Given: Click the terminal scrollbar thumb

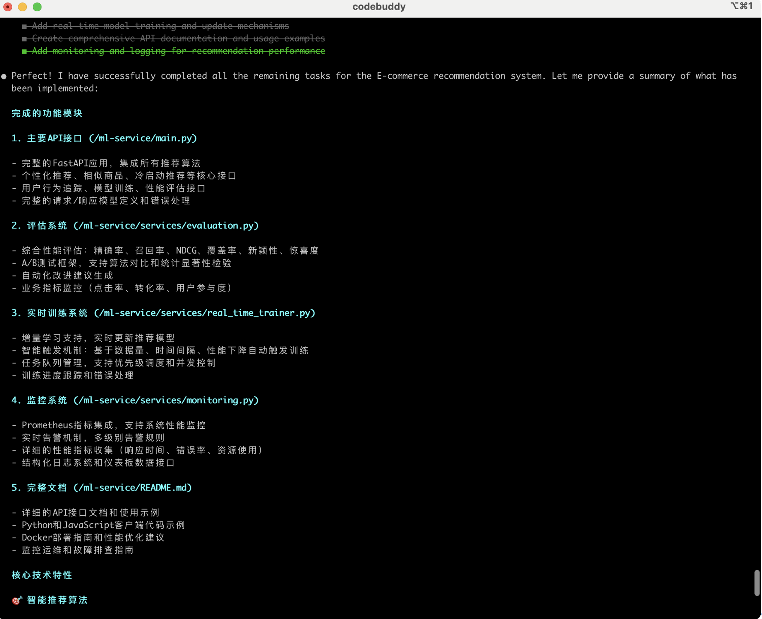Looking at the screenshot, I should tap(757, 582).
